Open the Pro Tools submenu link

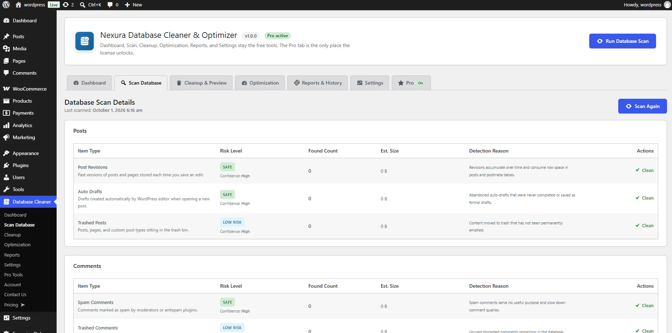pos(13,275)
